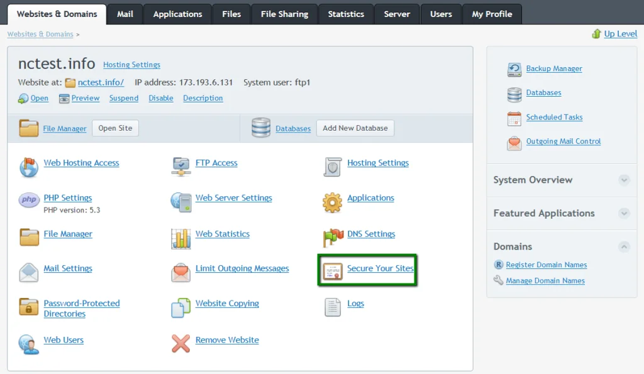Click the Suspend link under nctest.info

124,98
